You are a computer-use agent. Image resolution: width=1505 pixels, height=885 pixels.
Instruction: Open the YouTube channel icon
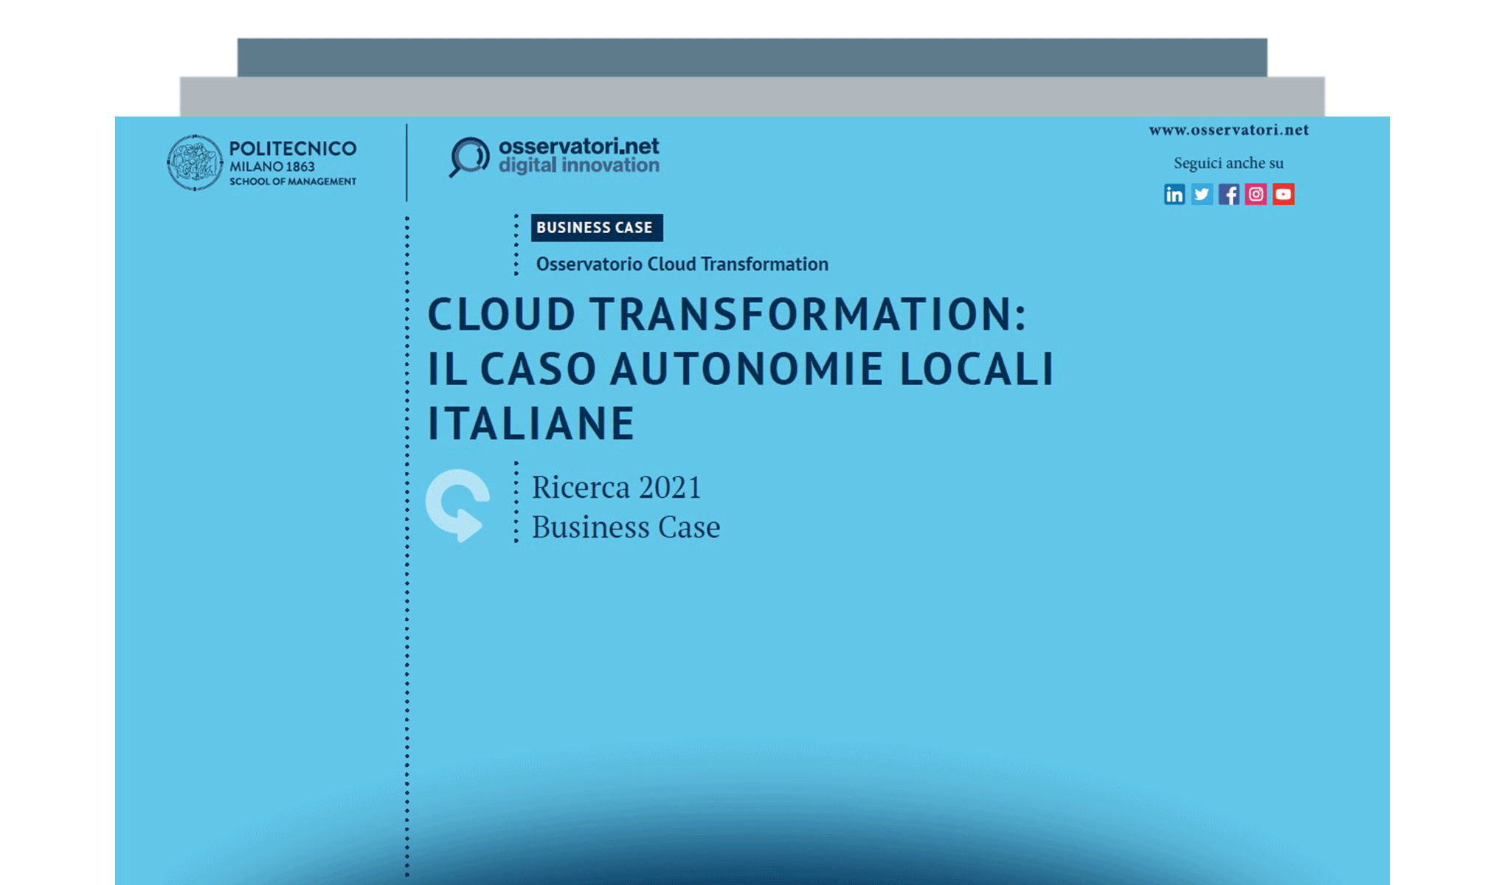(x=1283, y=194)
